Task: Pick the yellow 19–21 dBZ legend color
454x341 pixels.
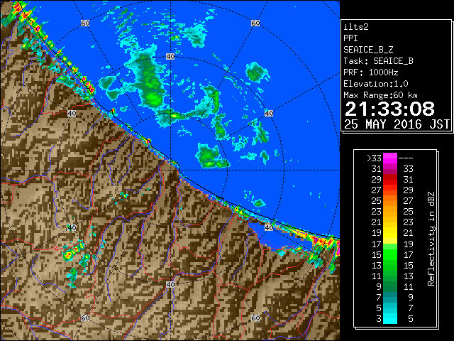Action: [x=390, y=233]
